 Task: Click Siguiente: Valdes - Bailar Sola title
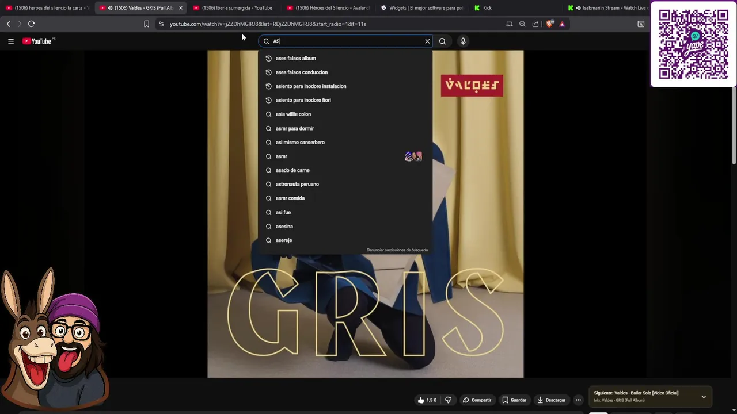pyautogui.click(x=636, y=393)
